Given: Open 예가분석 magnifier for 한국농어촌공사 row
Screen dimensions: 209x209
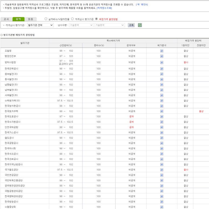Looking at the screenshot, I should click(x=162, y=106).
